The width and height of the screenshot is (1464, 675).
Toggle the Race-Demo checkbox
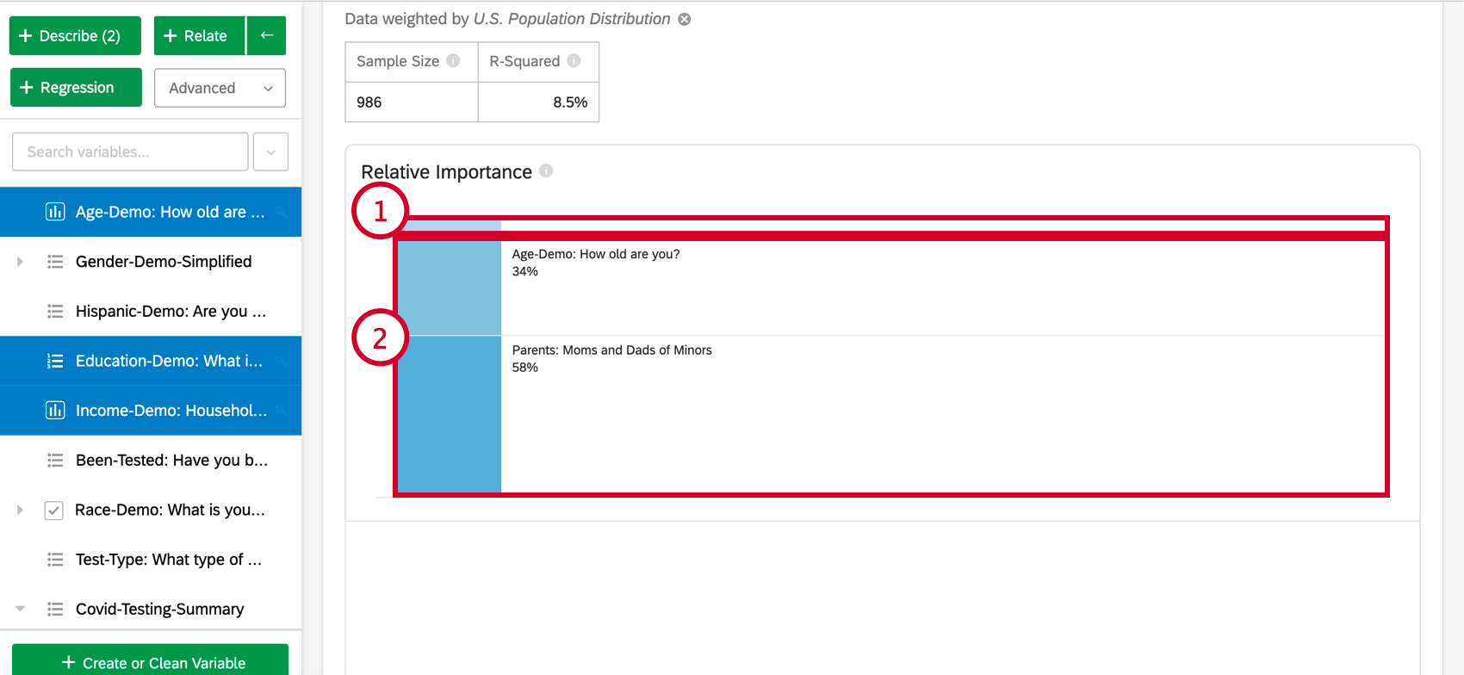pyautogui.click(x=53, y=510)
